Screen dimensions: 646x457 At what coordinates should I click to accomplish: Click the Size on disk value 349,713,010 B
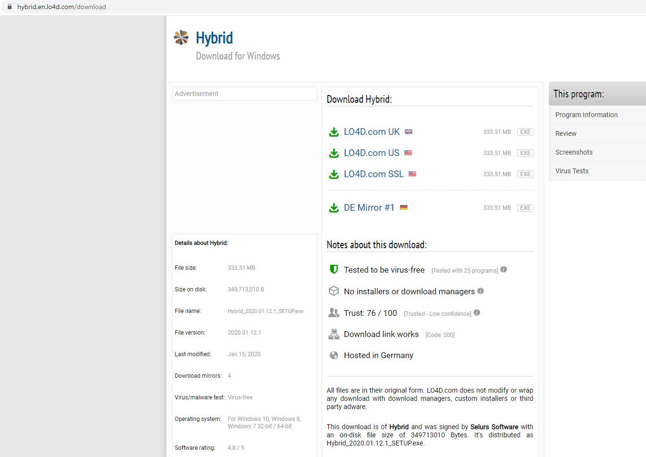click(246, 289)
